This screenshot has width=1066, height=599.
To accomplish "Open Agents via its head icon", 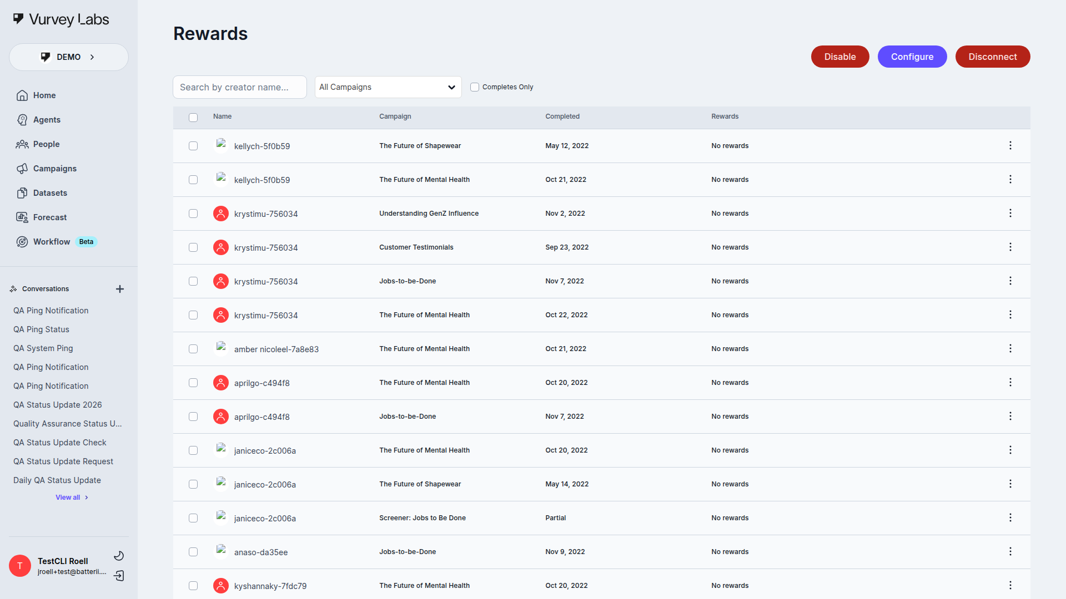I will (x=22, y=120).
